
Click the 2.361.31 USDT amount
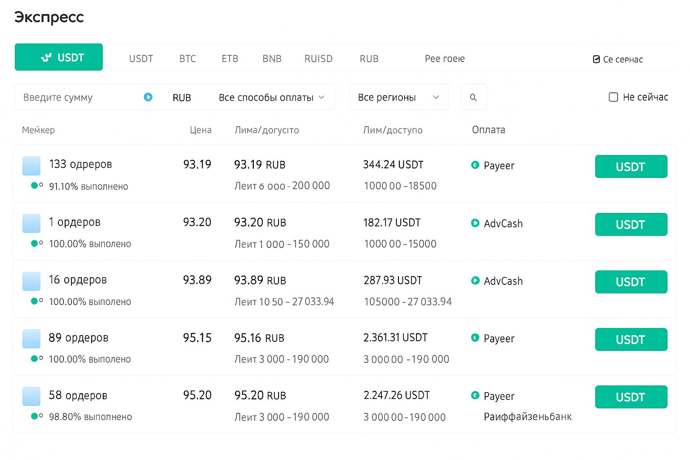tap(395, 337)
